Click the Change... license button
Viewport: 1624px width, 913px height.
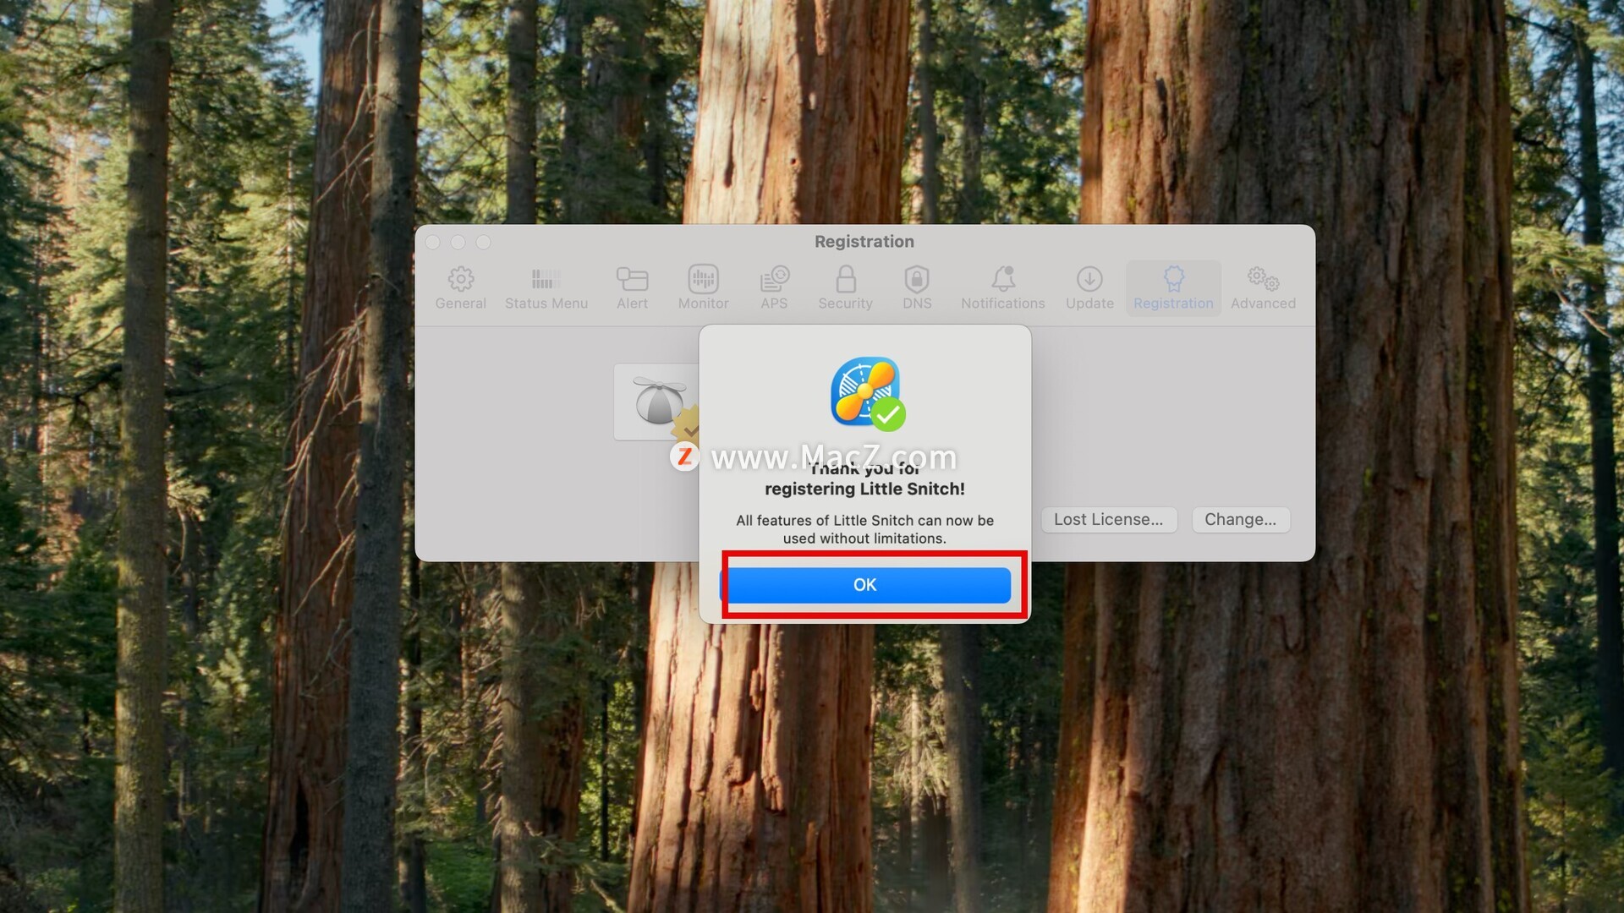tap(1240, 519)
